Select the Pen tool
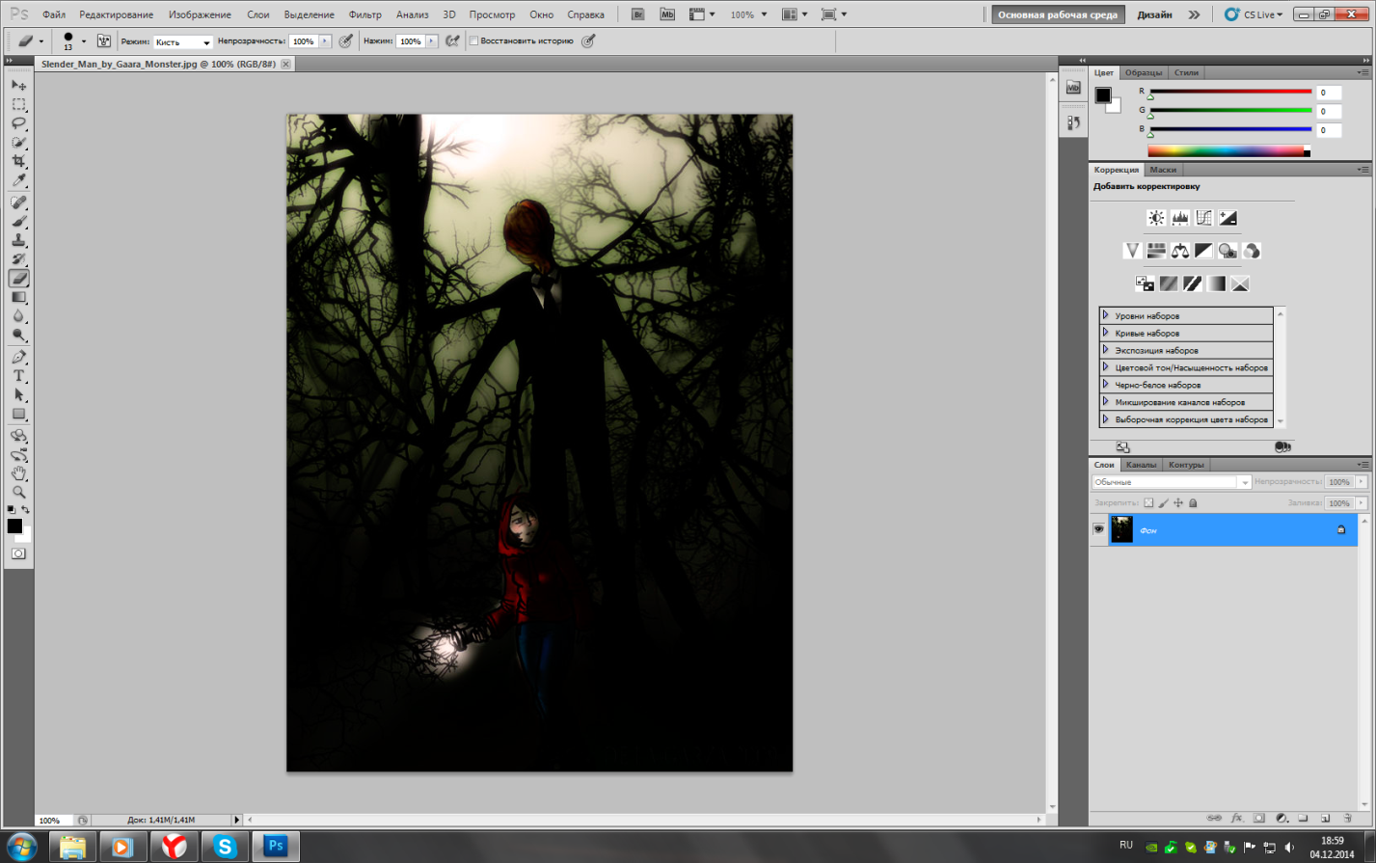Screen dimensions: 1376x863 coord(18,358)
